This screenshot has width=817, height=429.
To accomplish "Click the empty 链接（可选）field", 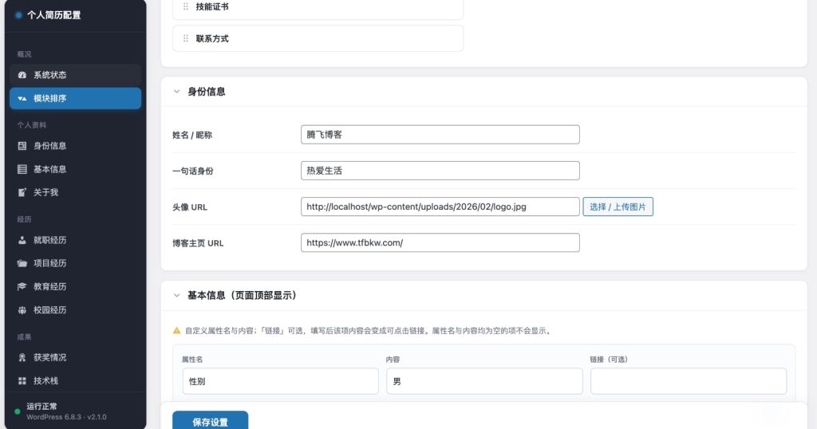I will pyautogui.click(x=689, y=381).
